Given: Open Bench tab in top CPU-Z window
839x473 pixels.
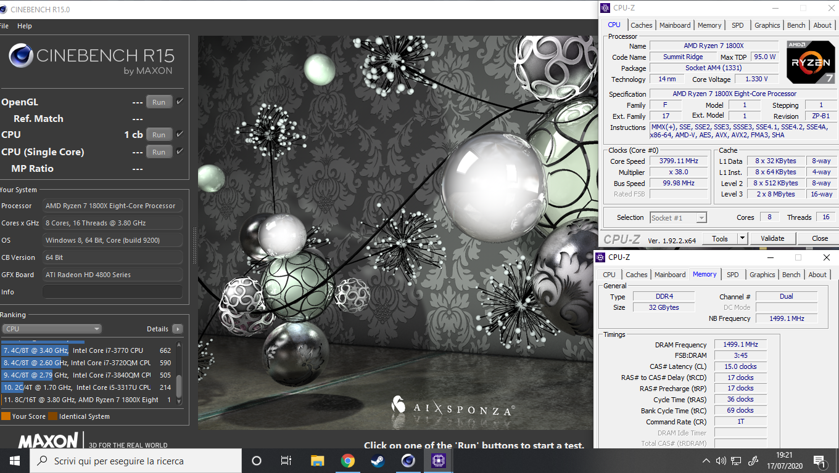Looking at the screenshot, I should coord(796,25).
